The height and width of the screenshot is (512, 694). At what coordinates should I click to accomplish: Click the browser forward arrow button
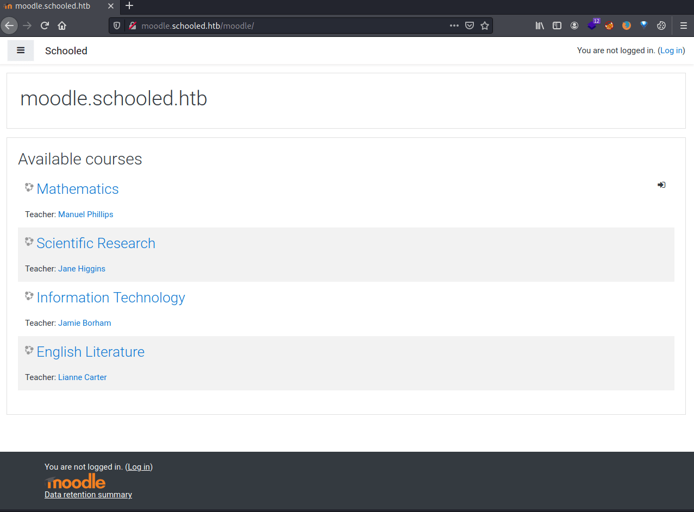coord(27,26)
